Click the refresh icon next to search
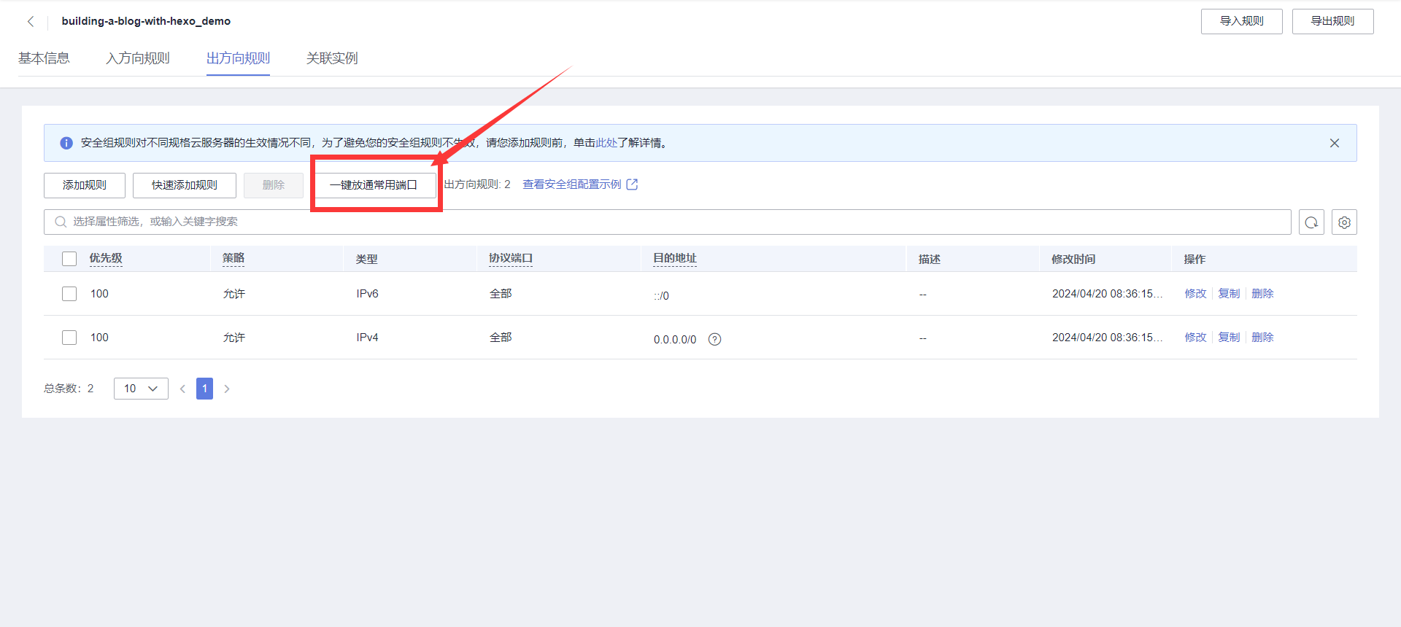This screenshot has height=627, width=1401. pos(1311,222)
